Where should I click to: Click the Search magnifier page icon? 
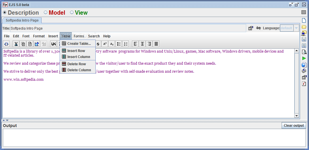304,52
